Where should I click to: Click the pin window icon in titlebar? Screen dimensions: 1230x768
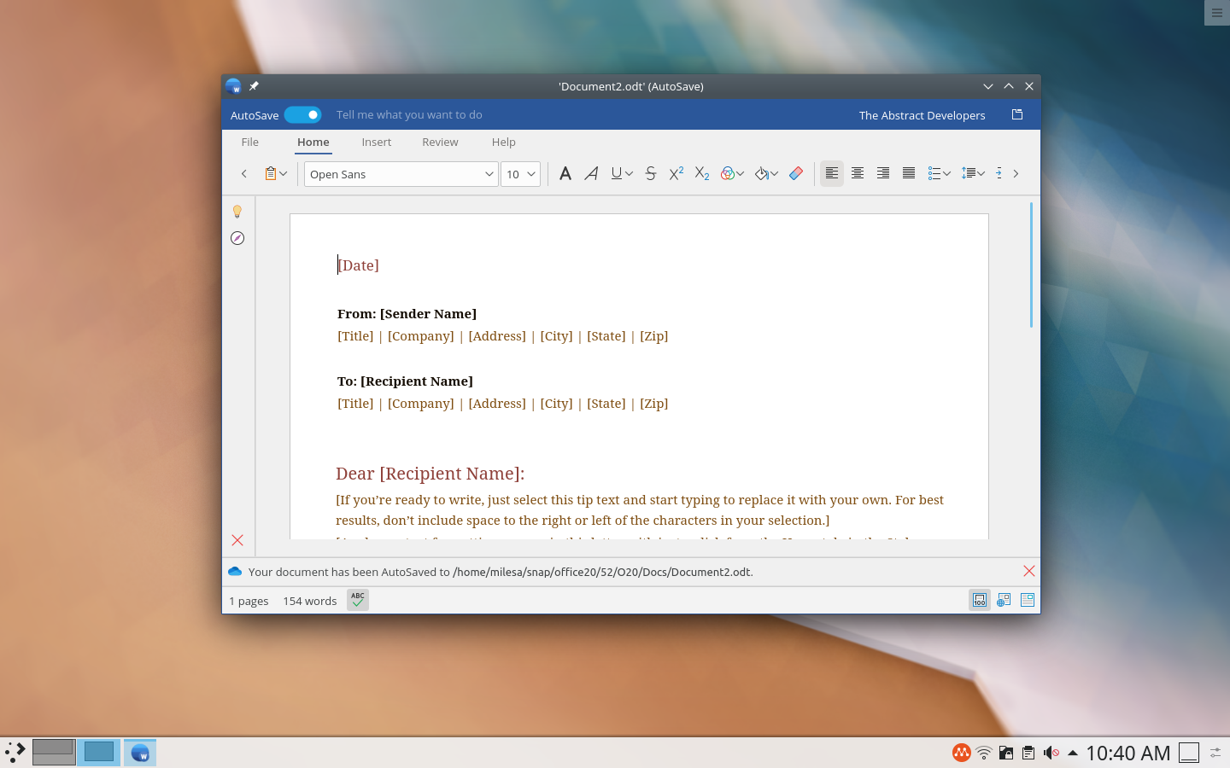[254, 86]
